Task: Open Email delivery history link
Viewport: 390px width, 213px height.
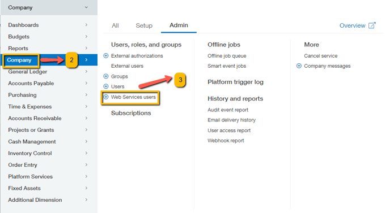Action: (x=231, y=120)
